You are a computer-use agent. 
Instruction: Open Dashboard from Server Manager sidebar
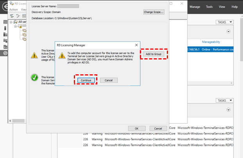pyautogui.click(x=5, y=22)
